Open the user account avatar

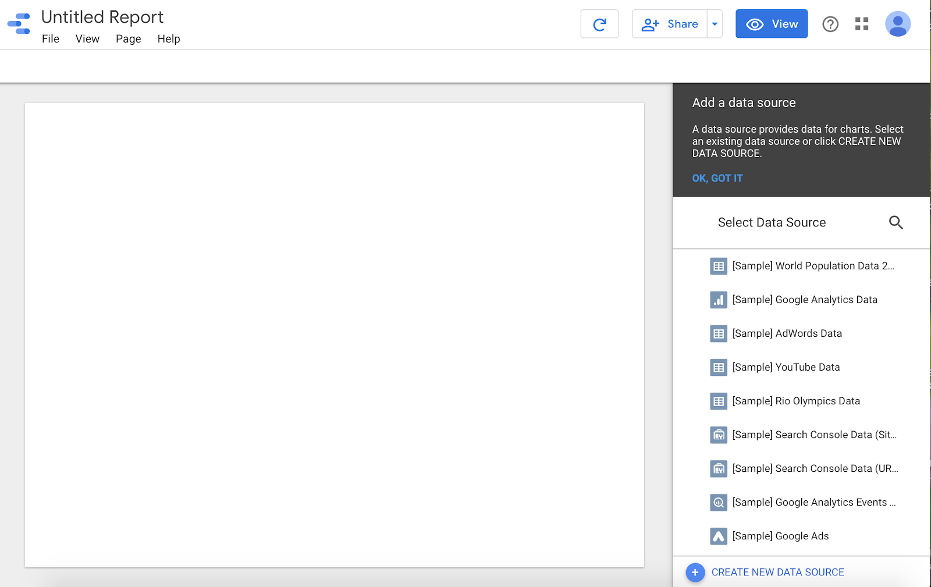(x=898, y=24)
